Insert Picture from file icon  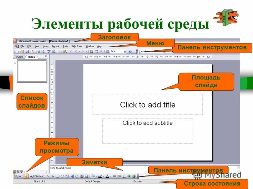click(87, 176)
